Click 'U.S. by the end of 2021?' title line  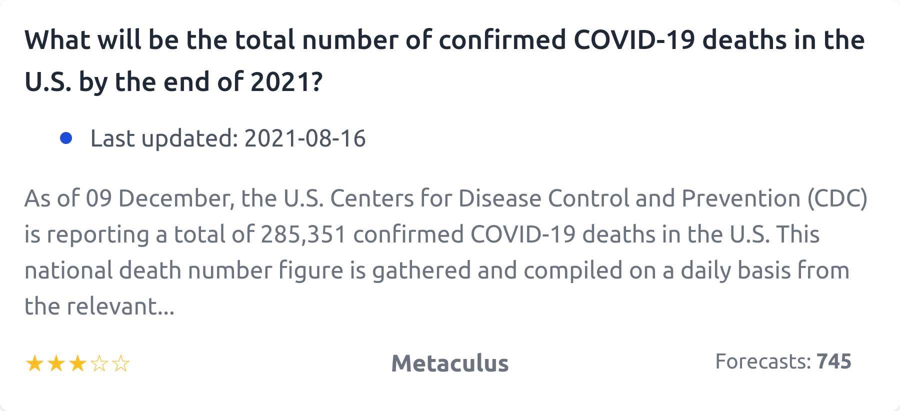click(173, 82)
